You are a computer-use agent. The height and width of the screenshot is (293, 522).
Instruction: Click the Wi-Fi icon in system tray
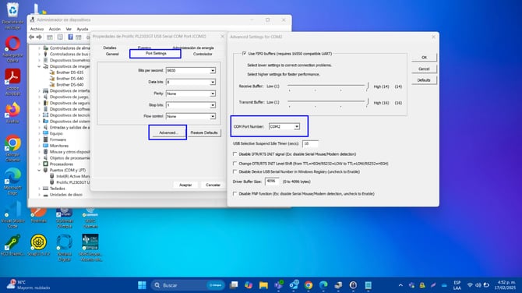(x=470, y=285)
